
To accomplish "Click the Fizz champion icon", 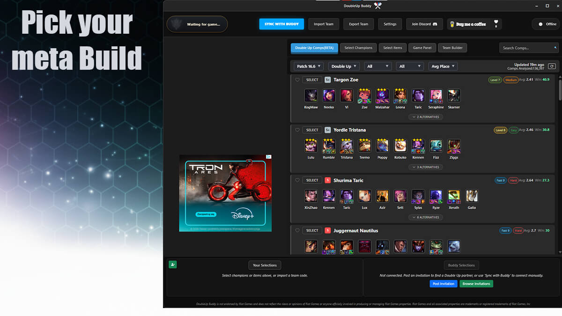I will tap(436, 146).
